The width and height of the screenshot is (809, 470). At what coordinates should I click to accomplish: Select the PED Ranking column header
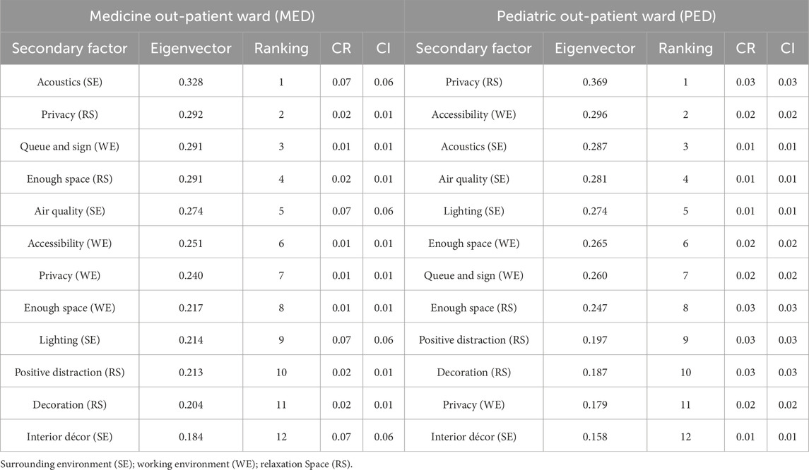[685, 49]
